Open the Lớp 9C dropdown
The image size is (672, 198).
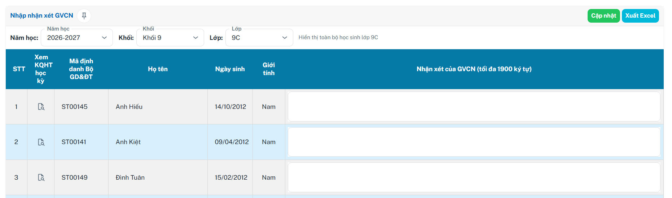coord(259,38)
